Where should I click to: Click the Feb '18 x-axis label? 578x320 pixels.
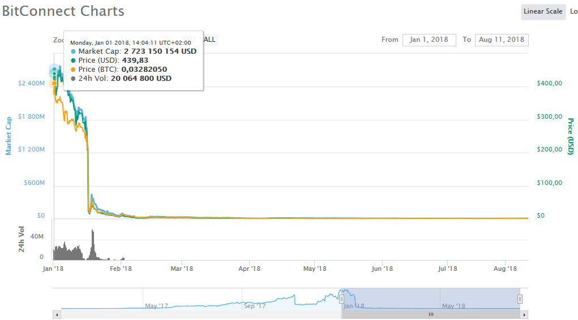pyautogui.click(x=121, y=269)
